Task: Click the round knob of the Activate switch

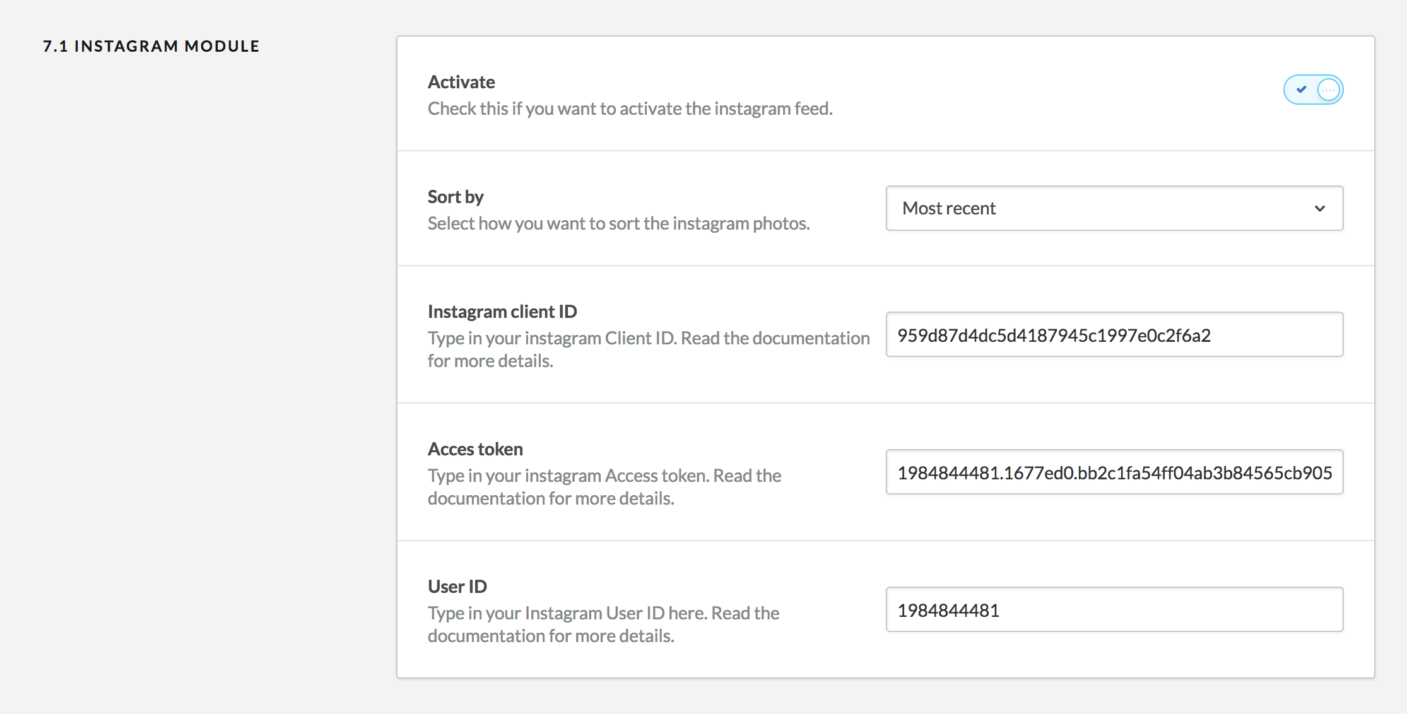Action: (x=1328, y=90)
